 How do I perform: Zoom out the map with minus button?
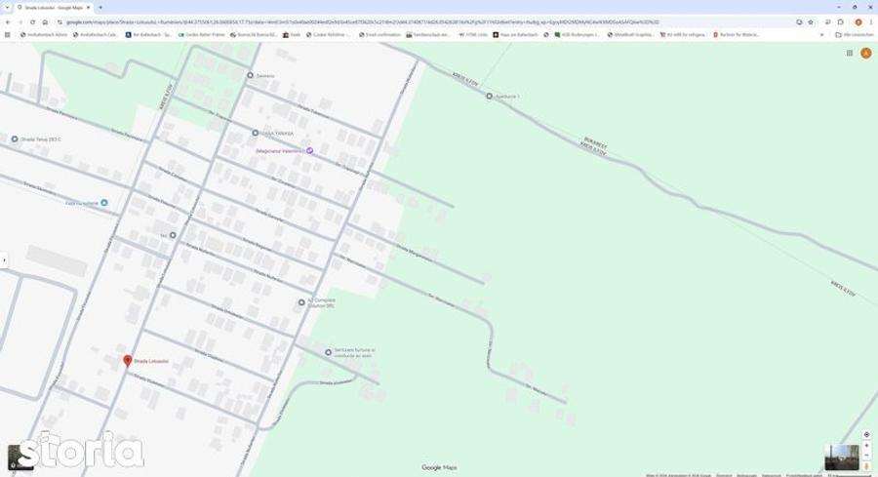866,456
